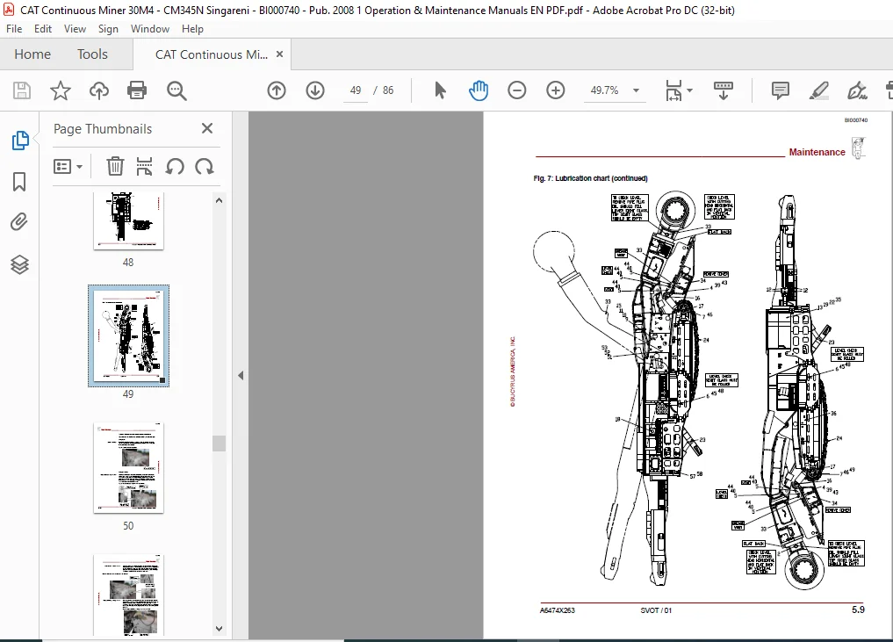This screenshot has width=893, height=642.
Task: Click 'Fig. 7: Lubrication chart (continued)' caption
Action: click(x=590, y=178)
